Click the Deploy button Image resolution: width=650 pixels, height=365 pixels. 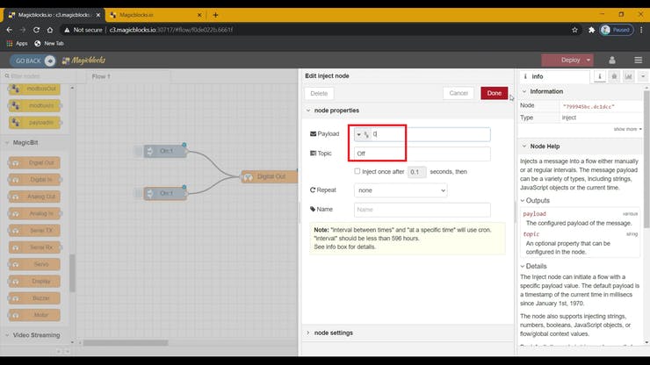pyautogui.click(x=567, y=60)
